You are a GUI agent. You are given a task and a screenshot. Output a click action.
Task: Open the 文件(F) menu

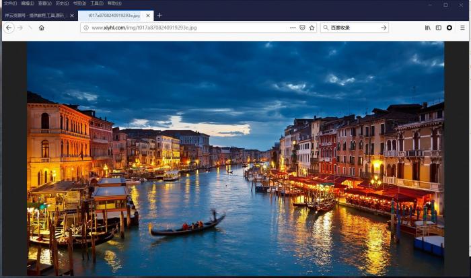coord(10,3)
